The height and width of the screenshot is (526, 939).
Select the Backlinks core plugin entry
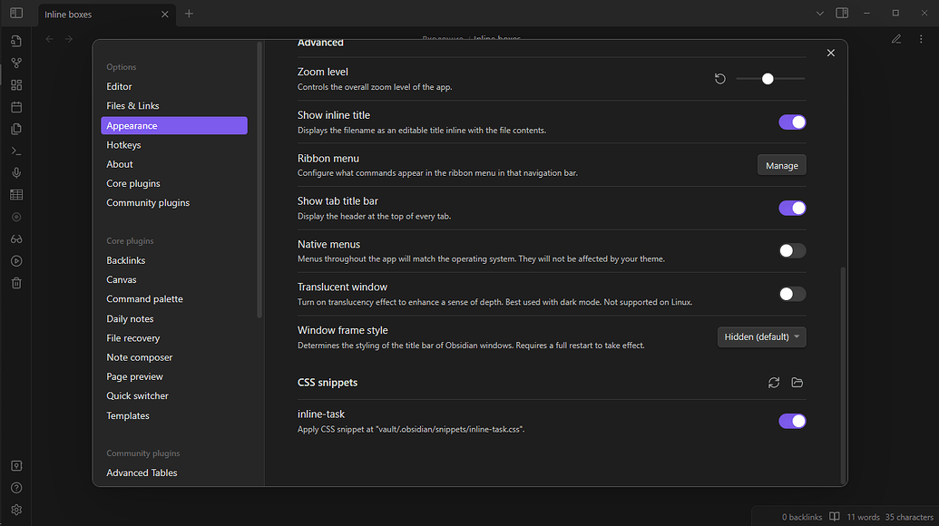coord(125,259)
